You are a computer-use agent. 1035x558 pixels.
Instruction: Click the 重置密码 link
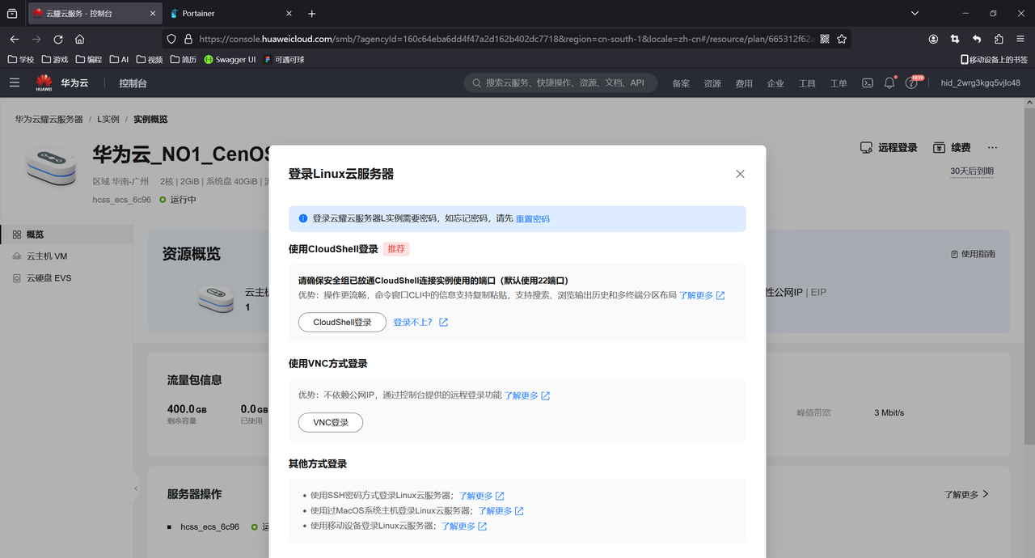[533, 218]
